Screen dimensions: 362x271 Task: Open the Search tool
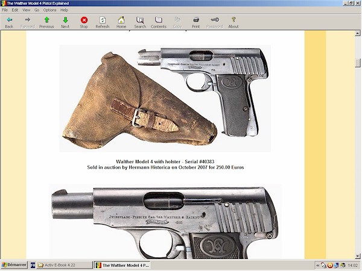[x=140, y=23]
